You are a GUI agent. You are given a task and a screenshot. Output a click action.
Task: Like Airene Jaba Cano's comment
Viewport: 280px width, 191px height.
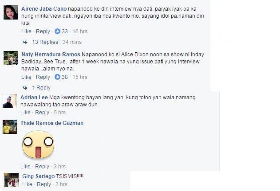(26, 31)
